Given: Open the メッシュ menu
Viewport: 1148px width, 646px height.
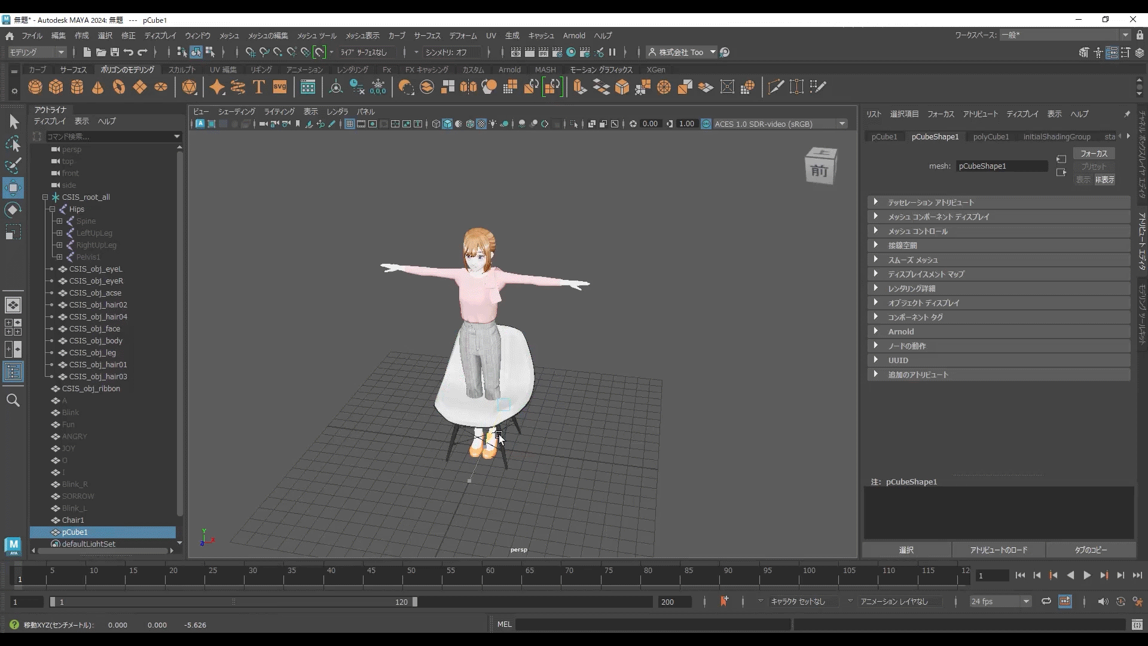Looking at the screenshot, I should click(230, 35).
